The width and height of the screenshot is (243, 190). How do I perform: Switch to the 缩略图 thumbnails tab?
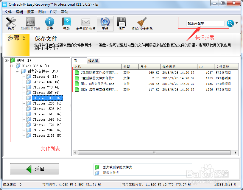pyautogui.click(x=93, y=61)
